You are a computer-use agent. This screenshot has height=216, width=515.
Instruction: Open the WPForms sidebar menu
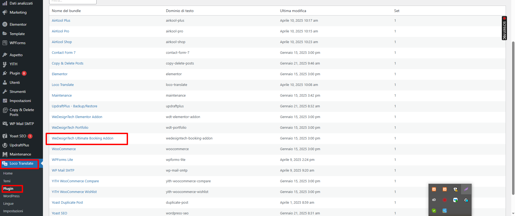[17, 43]
